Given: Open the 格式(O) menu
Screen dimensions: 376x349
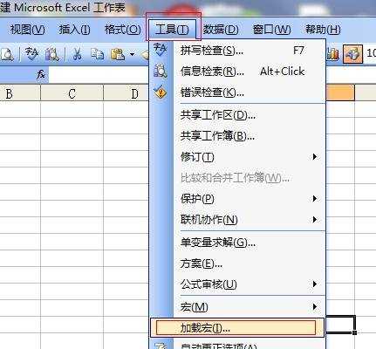Looking at the screenshot, I should click(123, 30).
